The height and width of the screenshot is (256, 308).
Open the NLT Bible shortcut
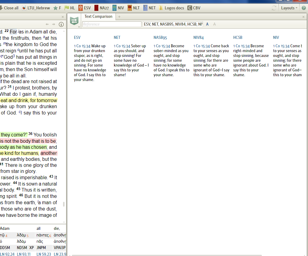click(134, 8)
